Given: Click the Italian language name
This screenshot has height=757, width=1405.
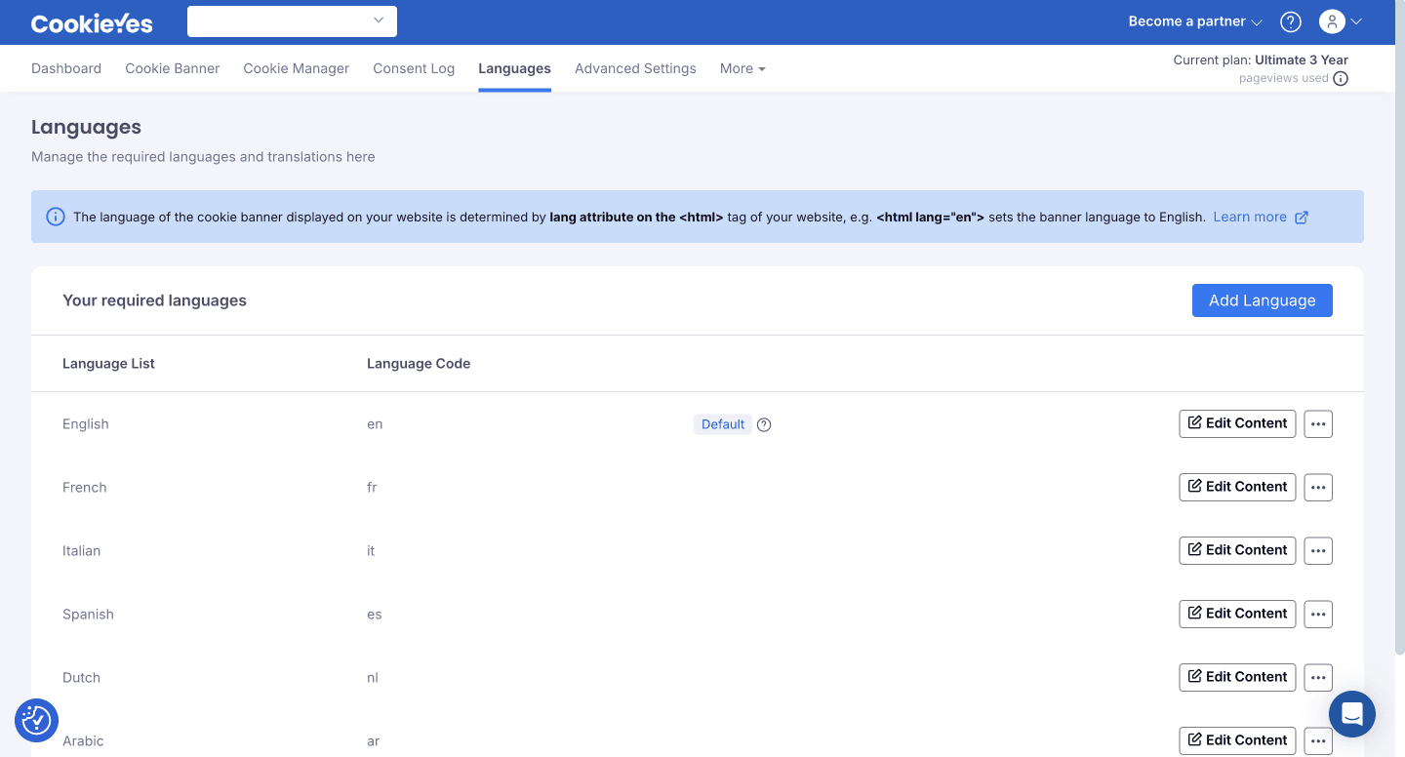Looking at the screenshot, I should pyautogui.click(x=82, y=551).
